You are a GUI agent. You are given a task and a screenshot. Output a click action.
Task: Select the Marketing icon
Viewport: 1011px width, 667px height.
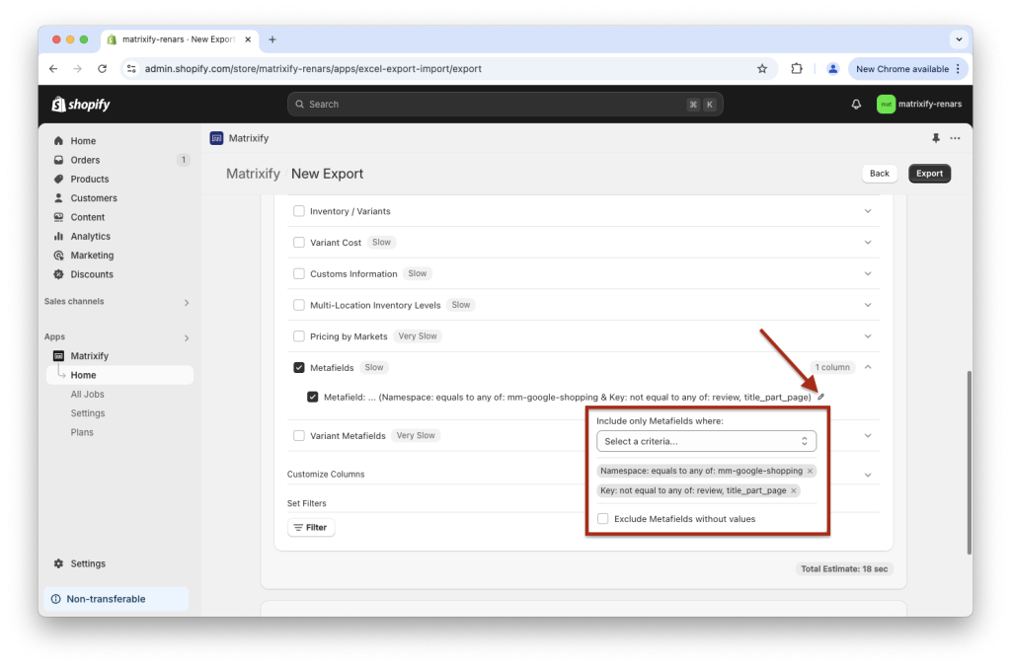pyautogui.click(x=59, y=255)
